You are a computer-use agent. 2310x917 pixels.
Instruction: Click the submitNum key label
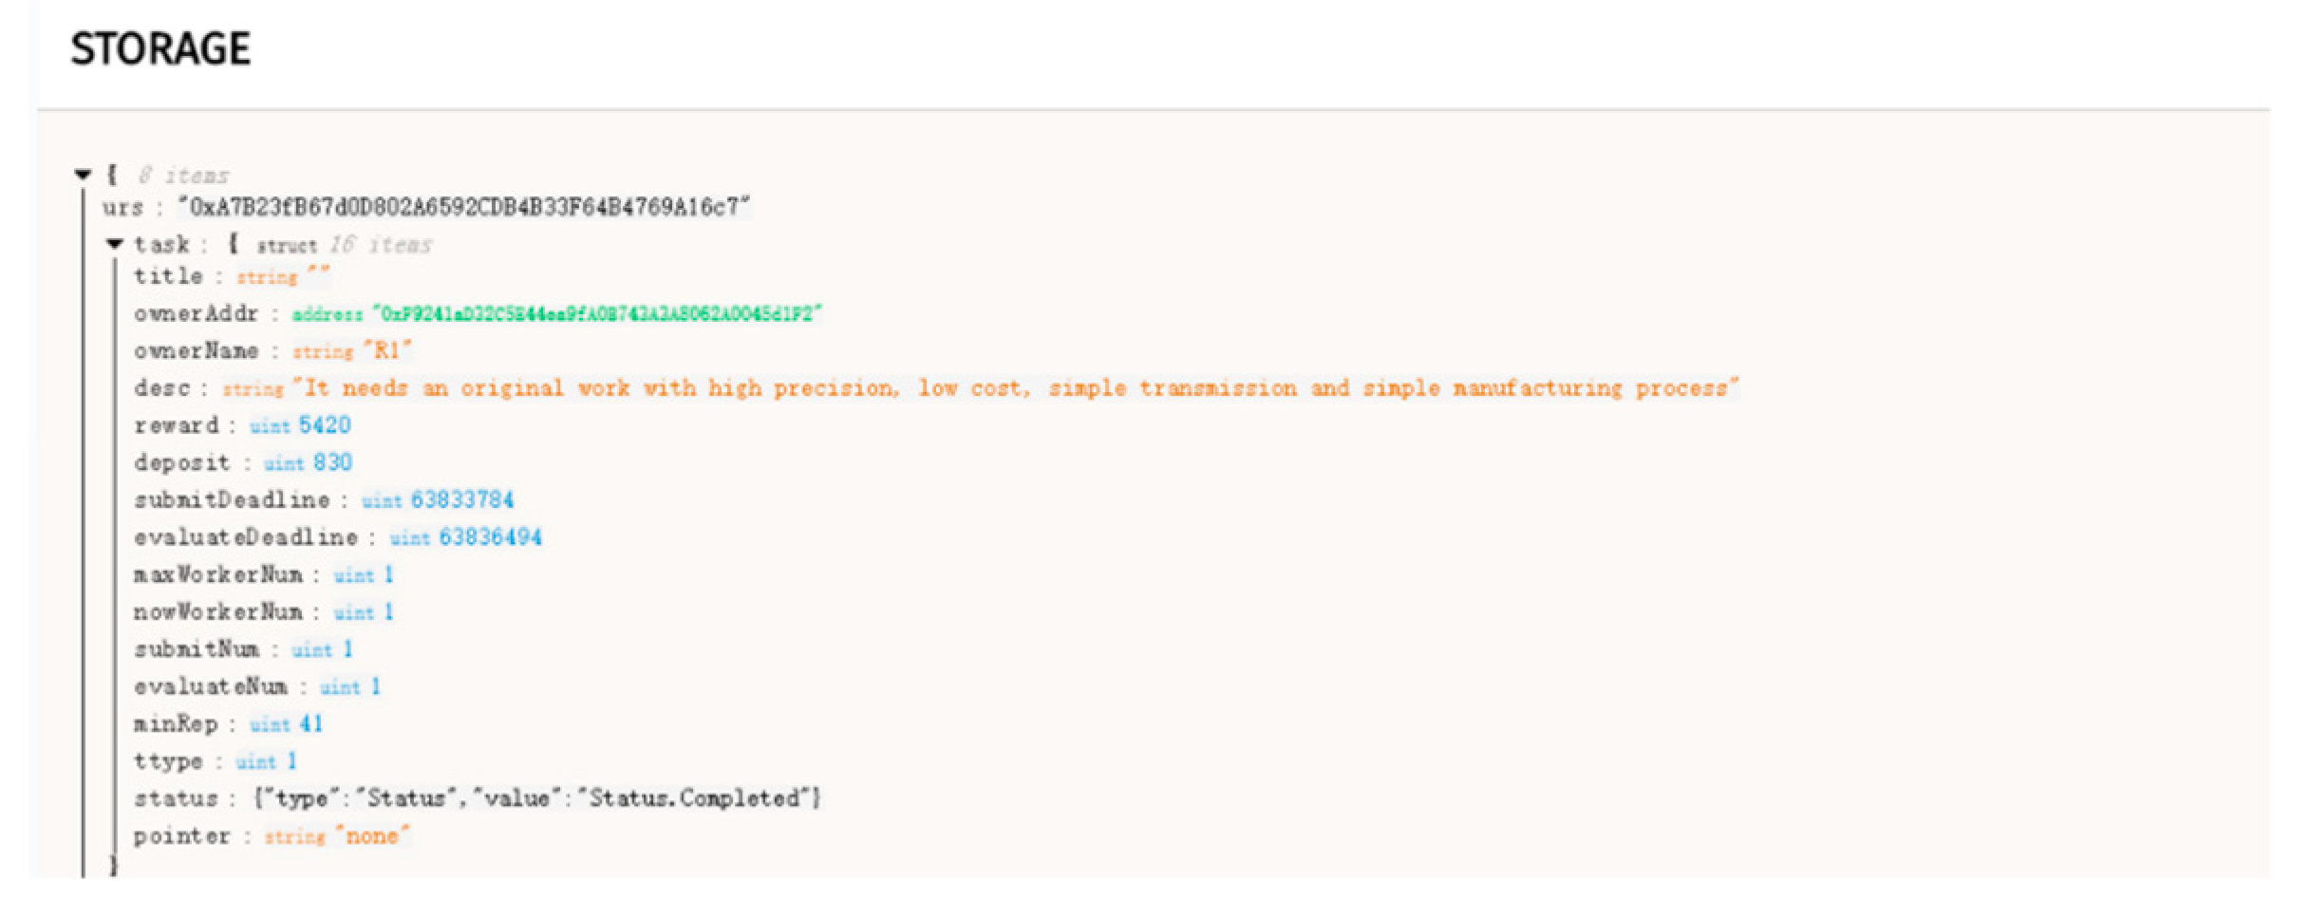coord(197,650)
